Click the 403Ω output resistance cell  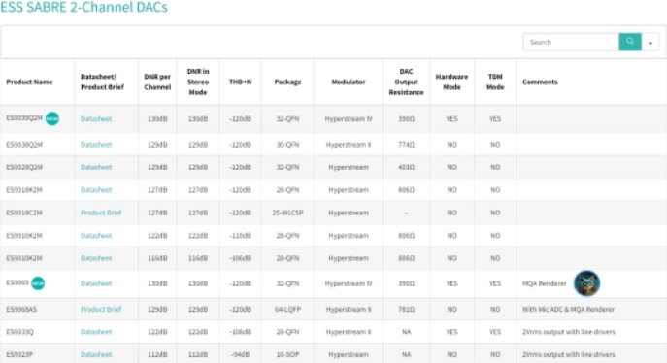[406, 167]
